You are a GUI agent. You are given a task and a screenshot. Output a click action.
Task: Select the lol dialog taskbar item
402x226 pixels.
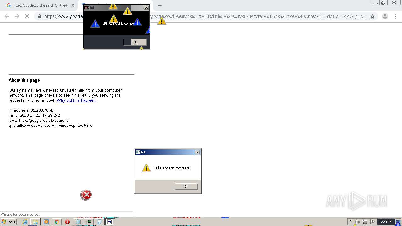coord(110,222)
